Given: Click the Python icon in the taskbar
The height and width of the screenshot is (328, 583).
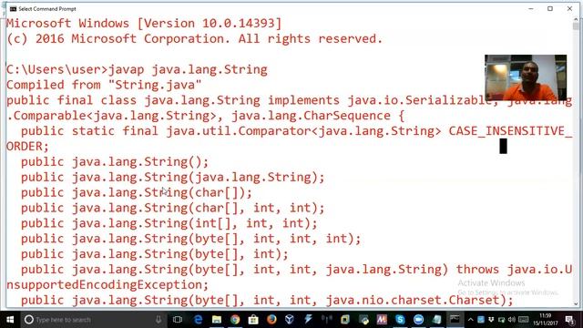Looking at the screenshot, I should (363, 320).
